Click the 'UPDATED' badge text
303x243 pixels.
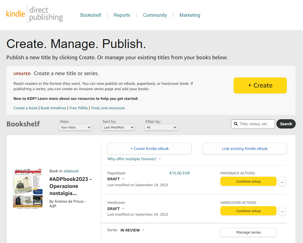coord(22,74)
